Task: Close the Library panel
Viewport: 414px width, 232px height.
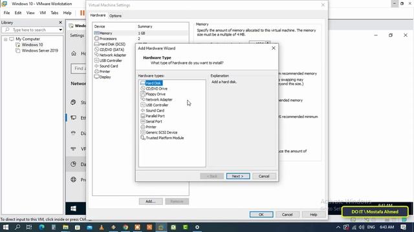Action: click(60, 23)
